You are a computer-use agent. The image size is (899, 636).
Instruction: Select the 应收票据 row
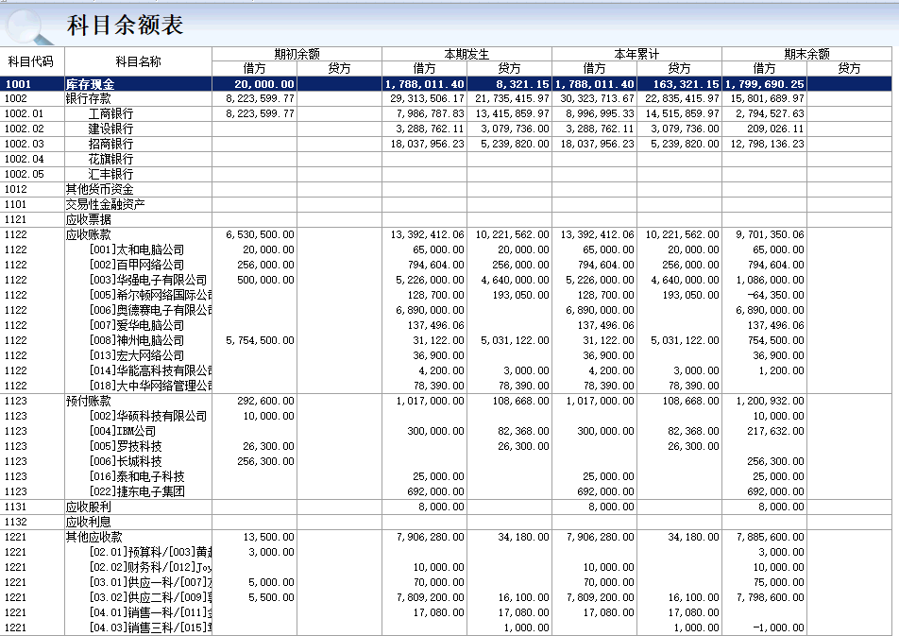pyautogui.click(x=446, y=219)
